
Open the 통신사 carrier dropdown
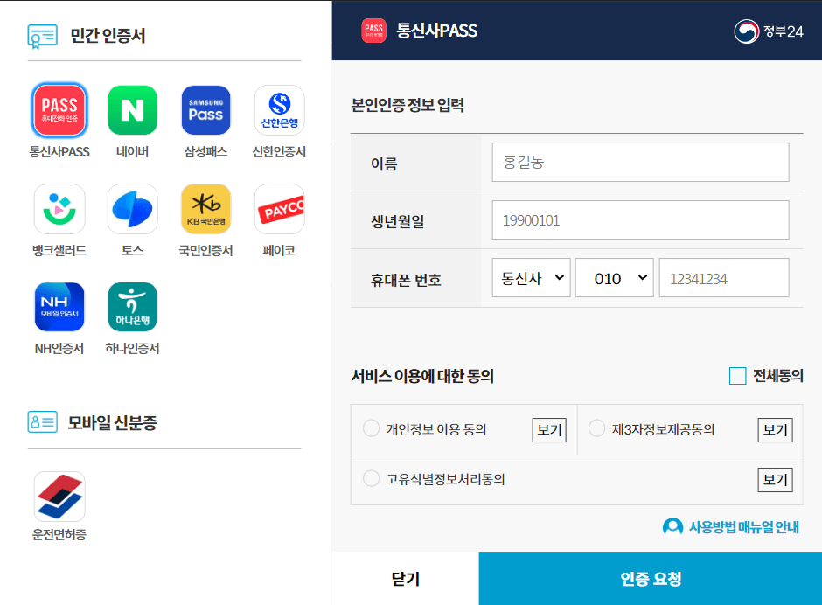click(531, 278)
